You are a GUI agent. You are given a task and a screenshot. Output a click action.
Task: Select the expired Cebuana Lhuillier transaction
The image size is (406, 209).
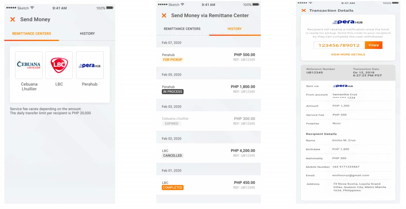pos(209,121)
